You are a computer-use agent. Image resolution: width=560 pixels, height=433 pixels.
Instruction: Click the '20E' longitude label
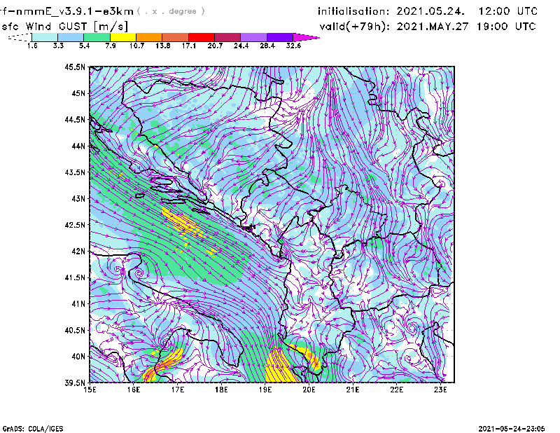point(309,390)
